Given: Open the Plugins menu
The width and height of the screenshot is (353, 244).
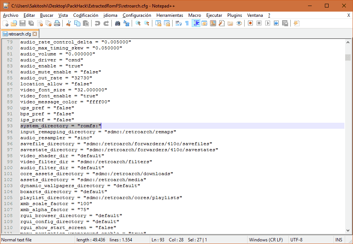Looking at the screenshot, I should click(234, 15).
